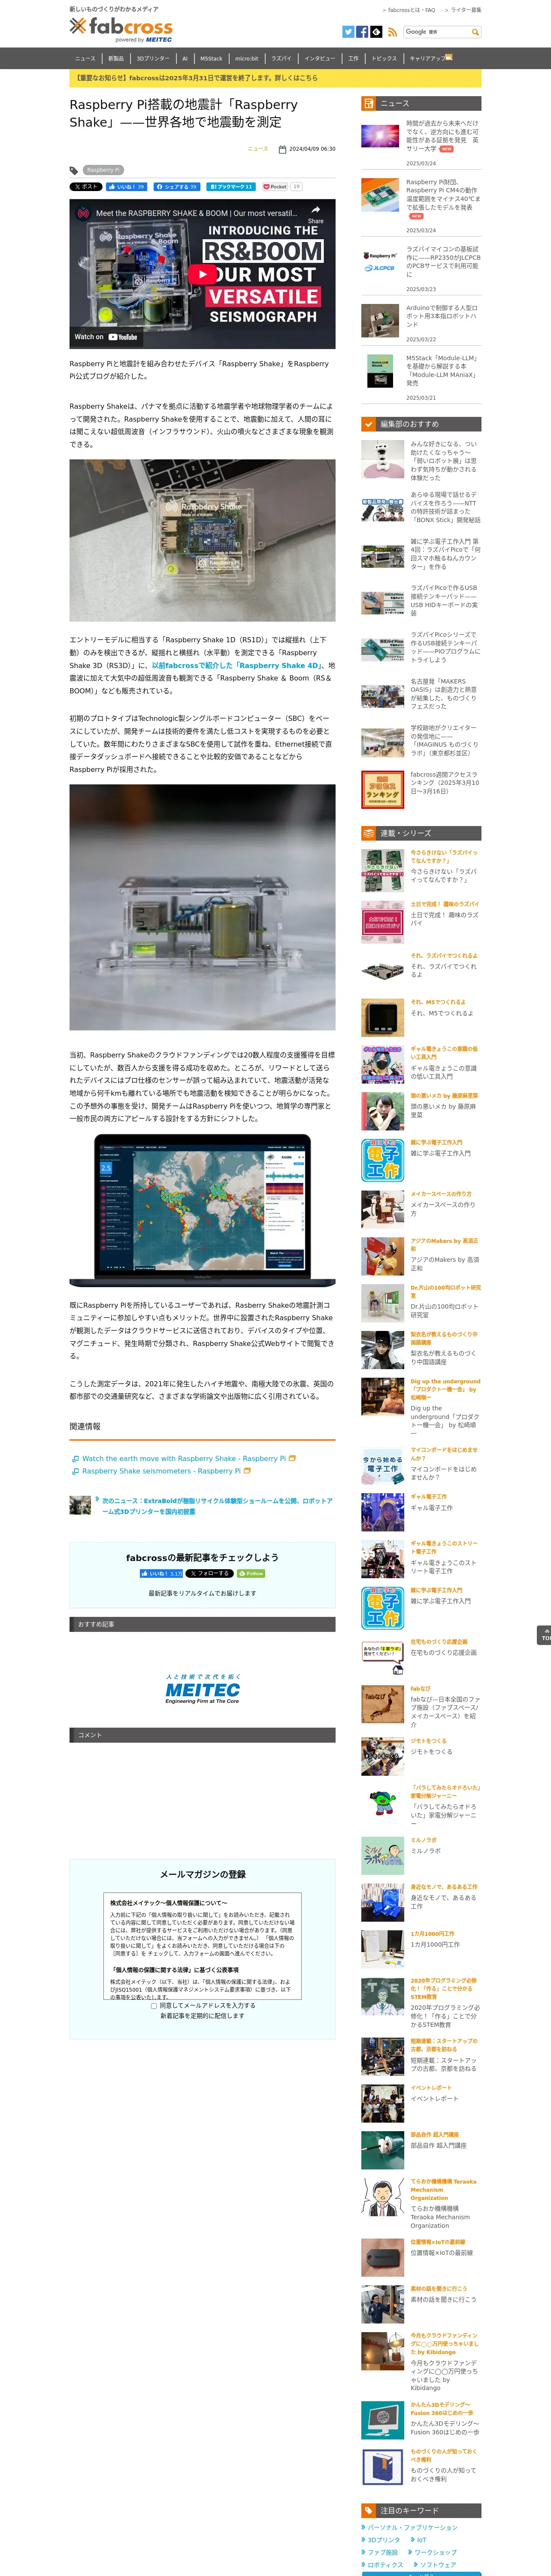
Task: Select 3Dプリンター in navigation bar
Action: point(153,58)
